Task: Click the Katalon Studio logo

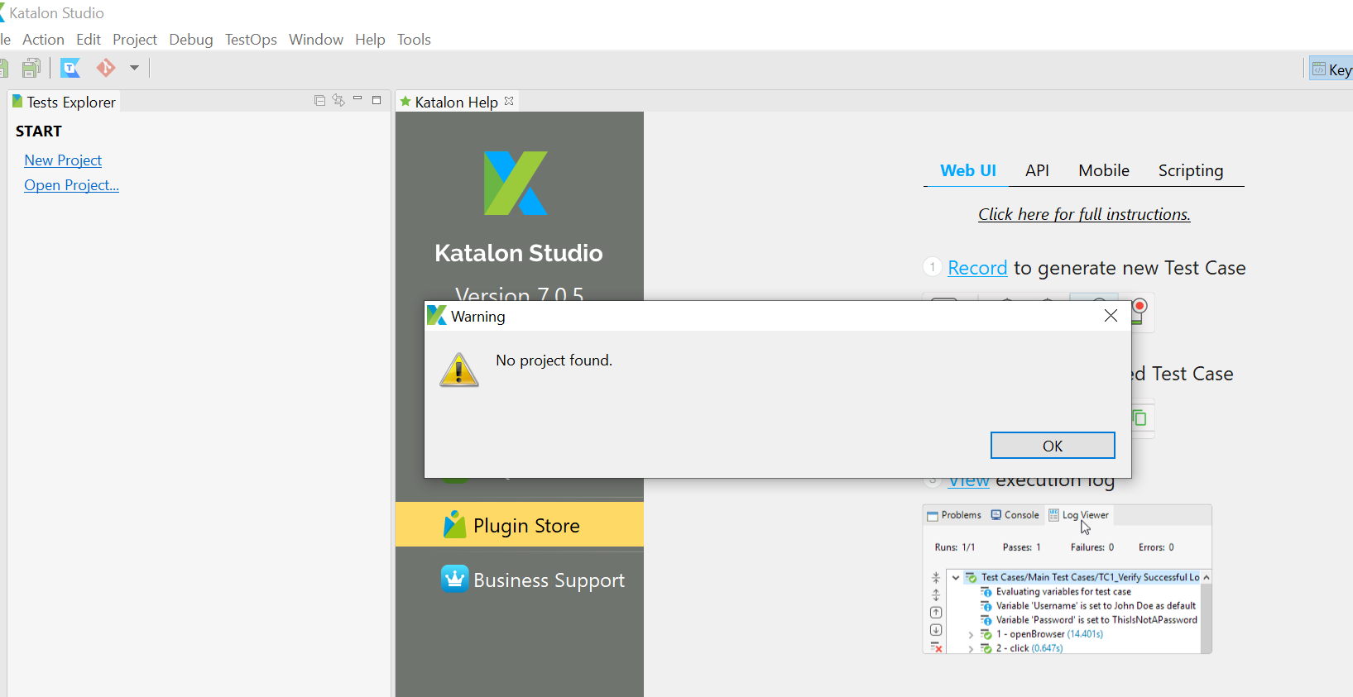Action: tap(516, 183)
